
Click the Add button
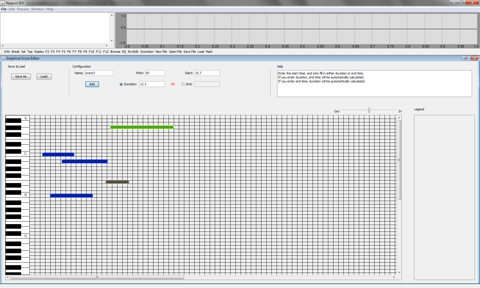(92, 84)
